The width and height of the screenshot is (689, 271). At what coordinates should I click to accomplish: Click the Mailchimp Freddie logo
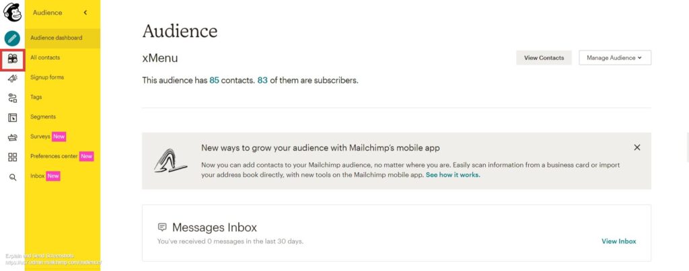point(12,12)
